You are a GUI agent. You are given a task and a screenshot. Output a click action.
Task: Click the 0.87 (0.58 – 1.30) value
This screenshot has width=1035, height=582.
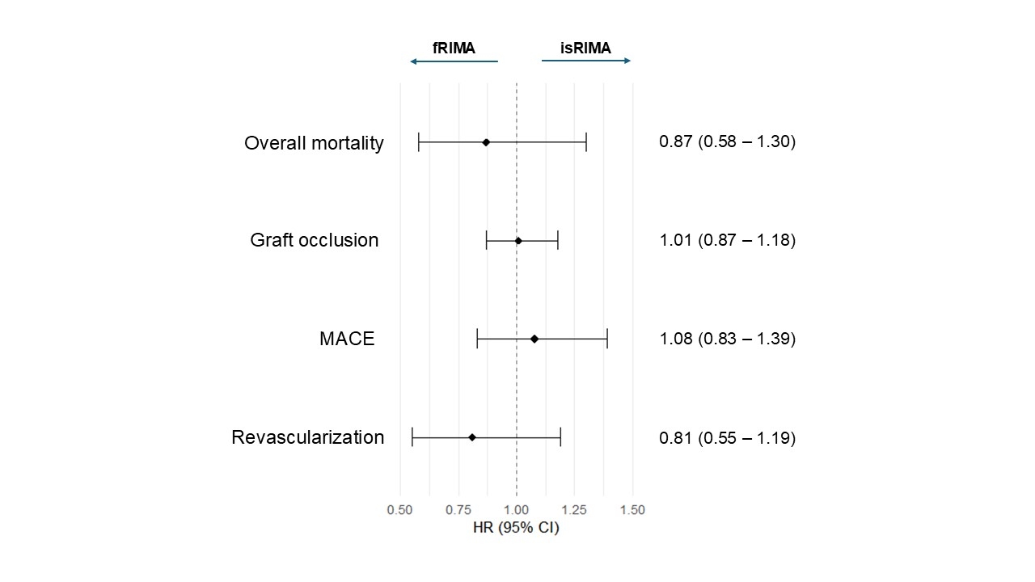[727, 141]
